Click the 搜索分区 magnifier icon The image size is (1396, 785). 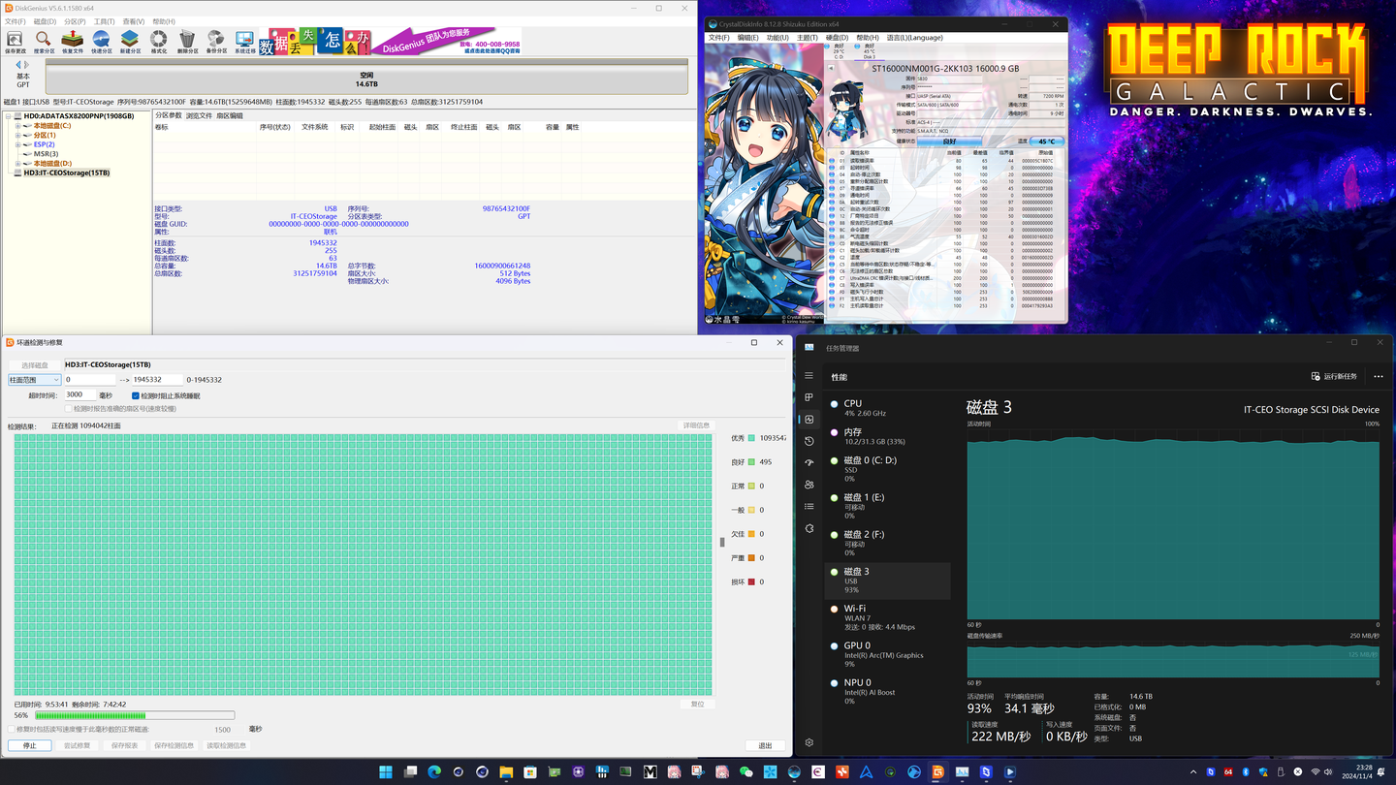coord(44,42)
